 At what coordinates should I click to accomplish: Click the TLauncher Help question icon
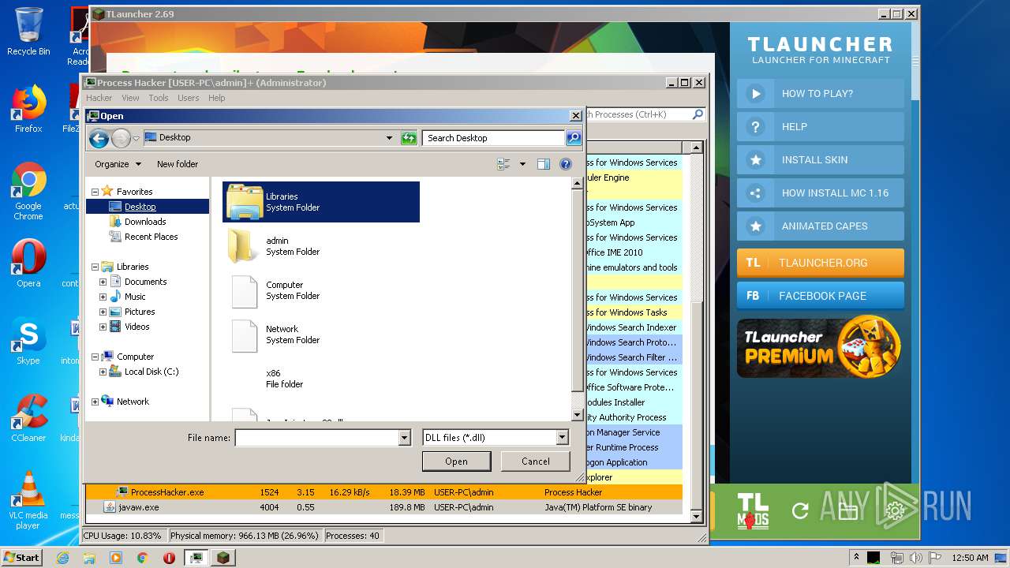(x=755, y=126)
